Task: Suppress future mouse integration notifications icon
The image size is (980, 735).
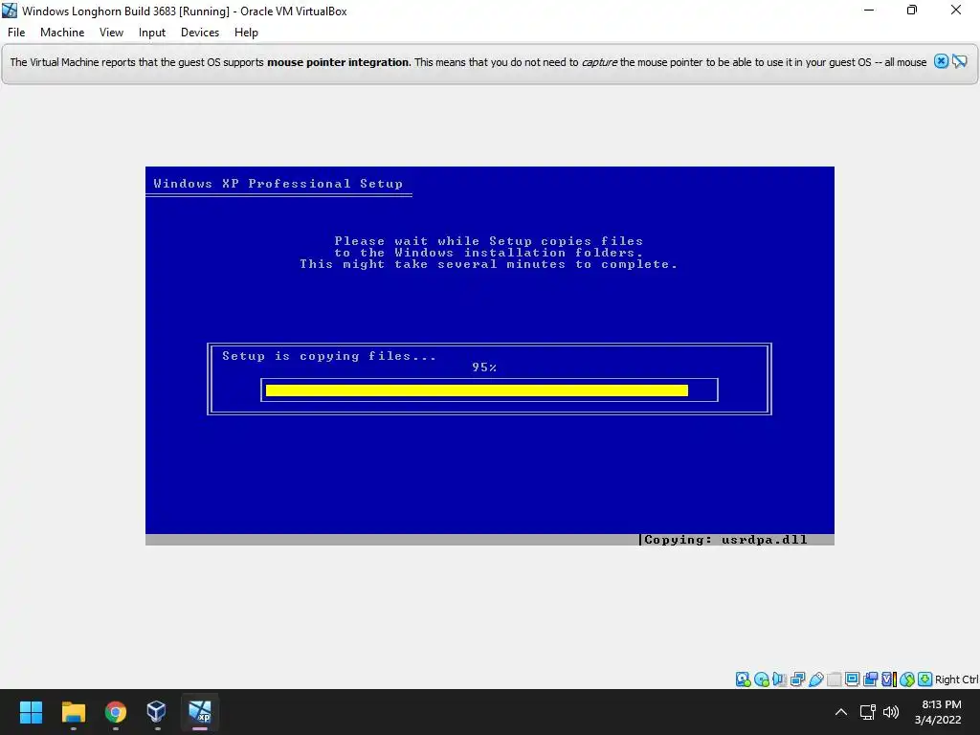Action: point(959,61)
